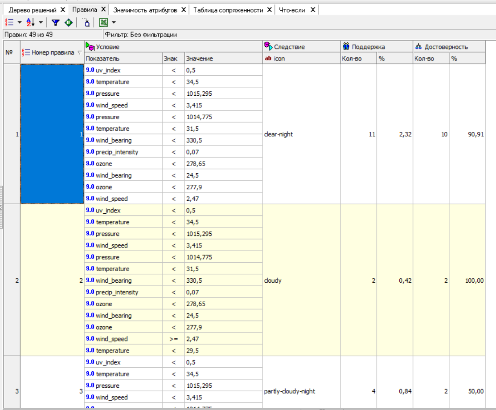
Task: Close the Правила tab
Action: click(x=103, y=9)
